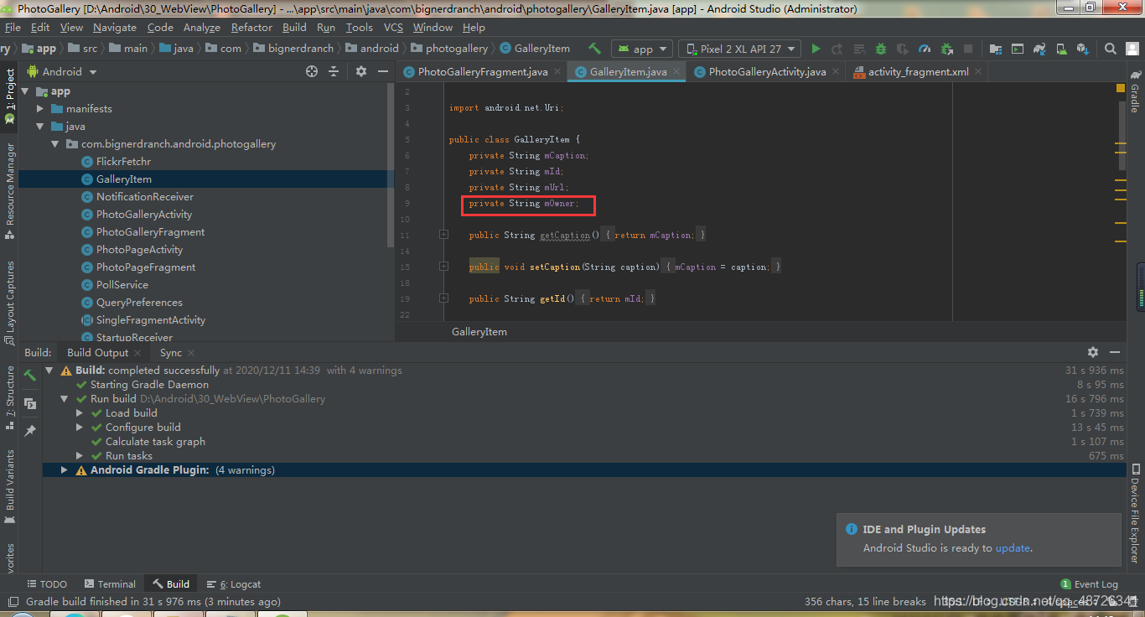Screen dimensions: 1145x617
Task: Open the VCS menu
Action: [393, 28]
